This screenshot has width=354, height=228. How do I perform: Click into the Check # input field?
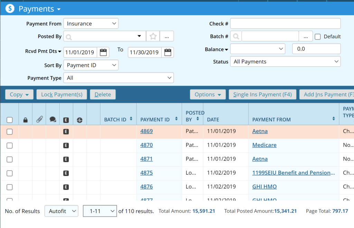(x=285, y=24)
